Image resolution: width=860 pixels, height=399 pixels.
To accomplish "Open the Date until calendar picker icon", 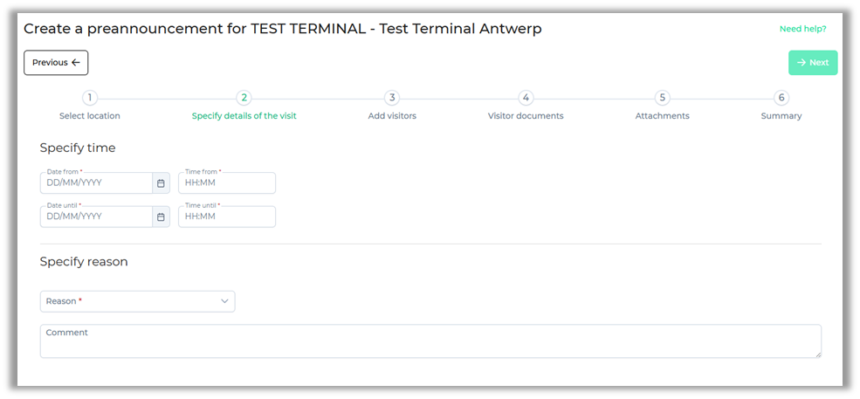I will [161, 217].
